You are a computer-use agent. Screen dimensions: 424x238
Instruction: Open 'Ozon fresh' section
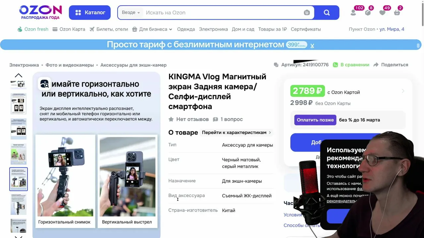coord(33,29)
